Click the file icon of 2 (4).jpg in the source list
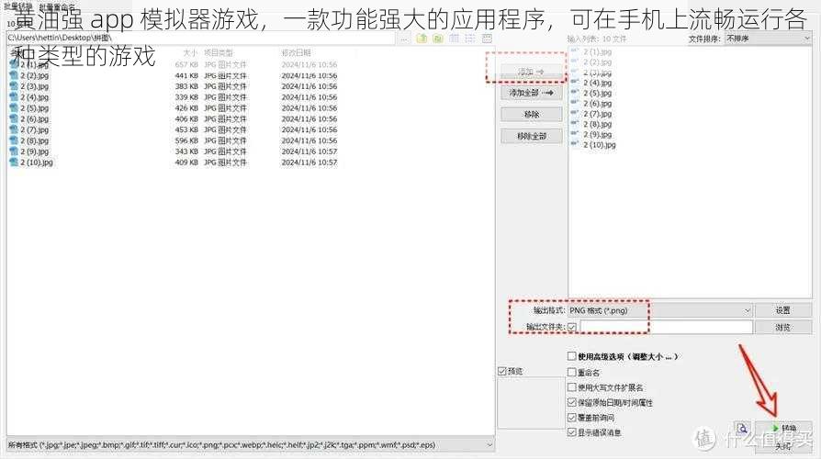Viewport: 821px width, 459px height. coord(14,97)
